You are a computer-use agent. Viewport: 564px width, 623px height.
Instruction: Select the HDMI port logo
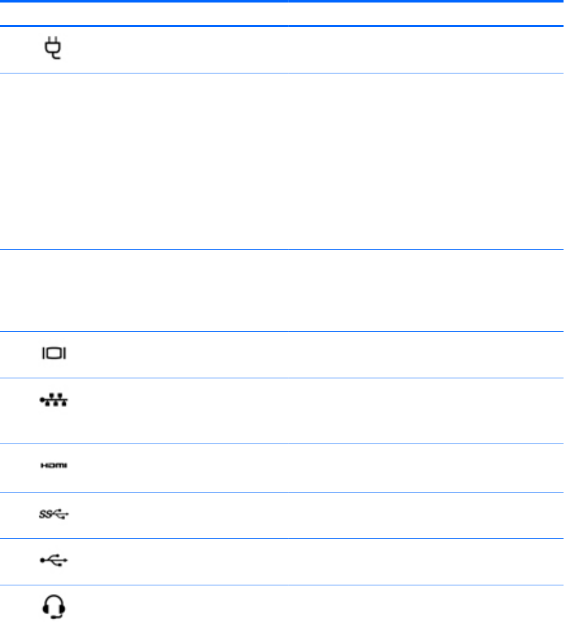pos(54,466)
